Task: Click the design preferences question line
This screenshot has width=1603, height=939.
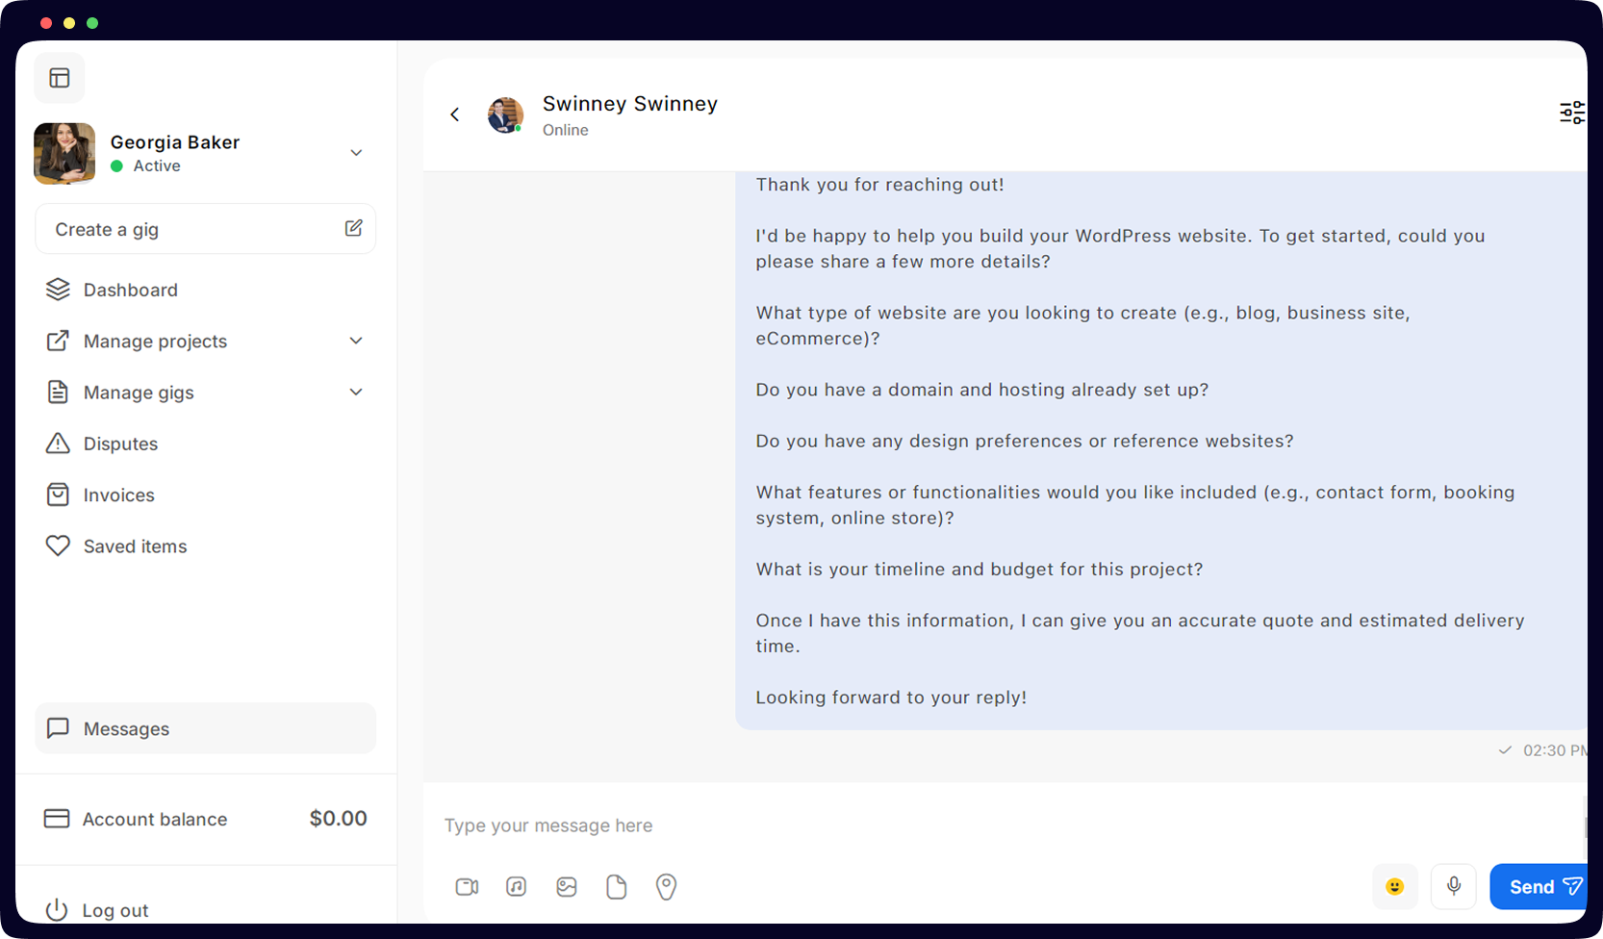Action: click(x=1025, y=441)
